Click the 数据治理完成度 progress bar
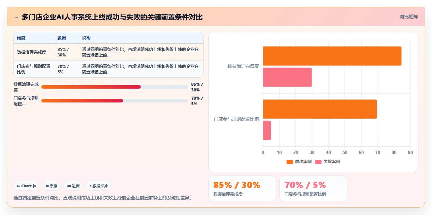This screenshot has height=215, width=432. [x=114, y=87]
